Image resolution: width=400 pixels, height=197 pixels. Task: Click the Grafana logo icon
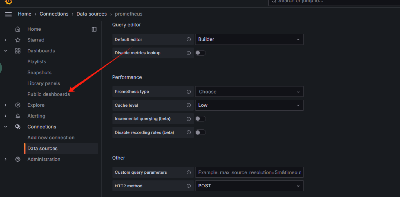(x=8, y=2)
